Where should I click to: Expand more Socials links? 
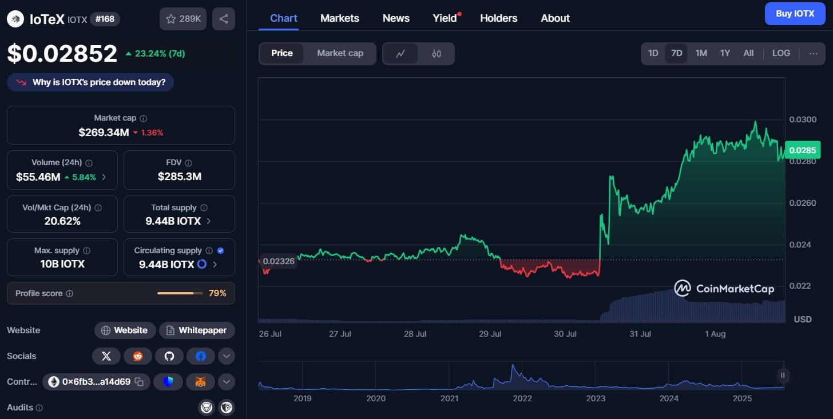pyautogui.click(x=227, y=356)
